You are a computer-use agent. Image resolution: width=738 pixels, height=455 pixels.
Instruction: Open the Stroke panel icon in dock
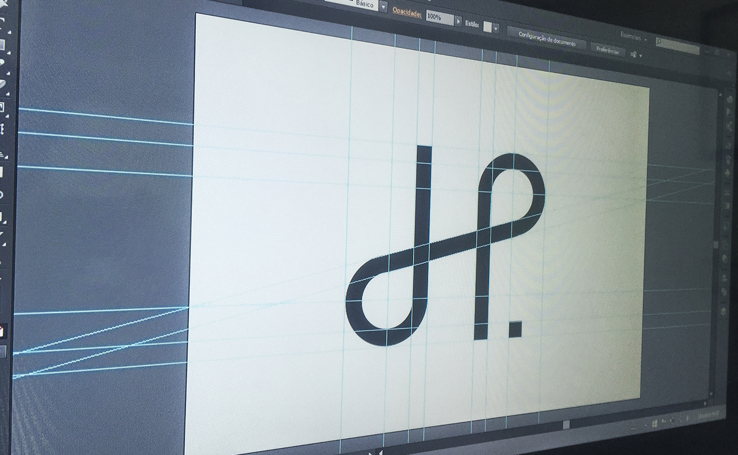(726, 193)
